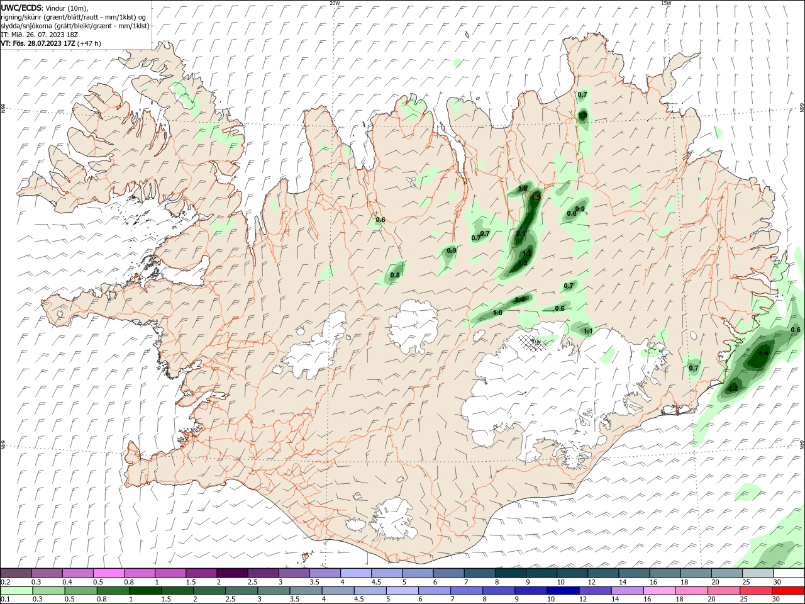805x604 pixels.
Task: Click the red swatch labeled 25 in lower legend bar
Action: [756, 591]
